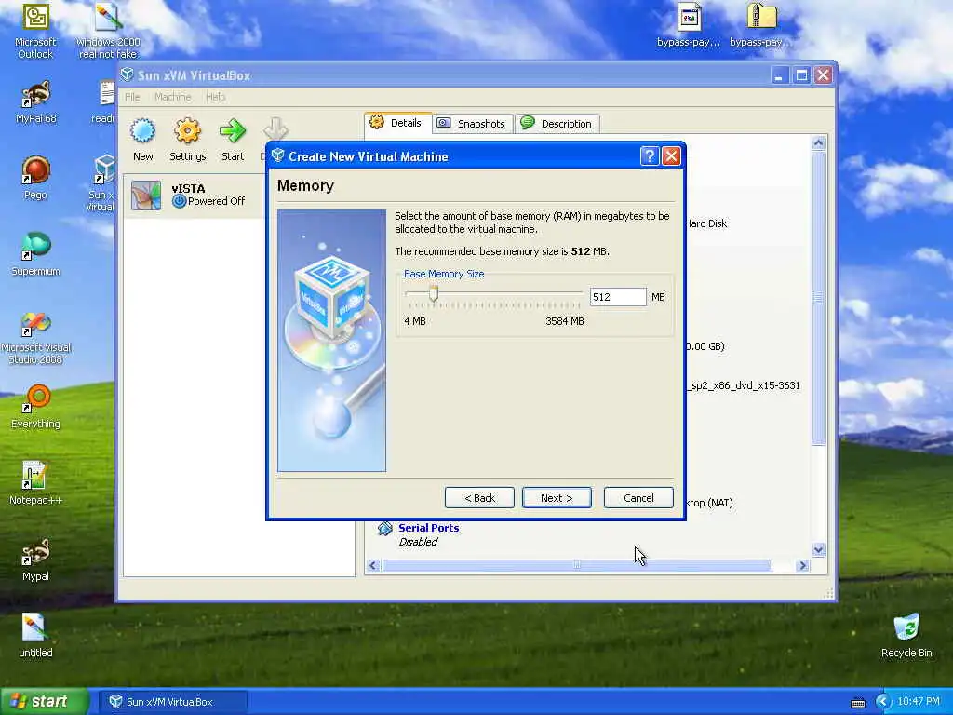This screenshot has height=715, width=953.
Task: Minimize the Sun xVM VirtualBox window
Action: click(x=779, y=75)
